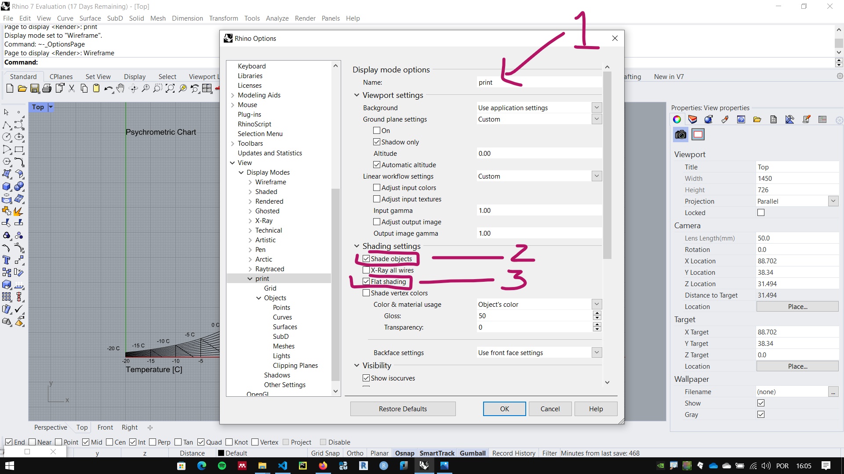844x474 pixels.
Task: Open the Properties color wheel tab icon
Action: click(x=677, y=119)
